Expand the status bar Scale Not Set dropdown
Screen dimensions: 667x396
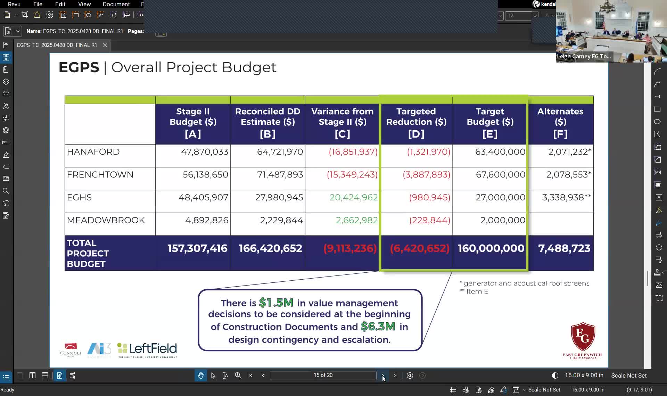tap(525, 390)
